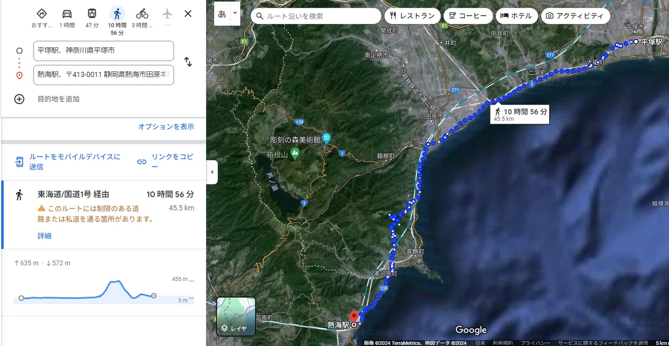Swap start and destination points
Viewport: 669px width, 346px height.
point(188,62)
